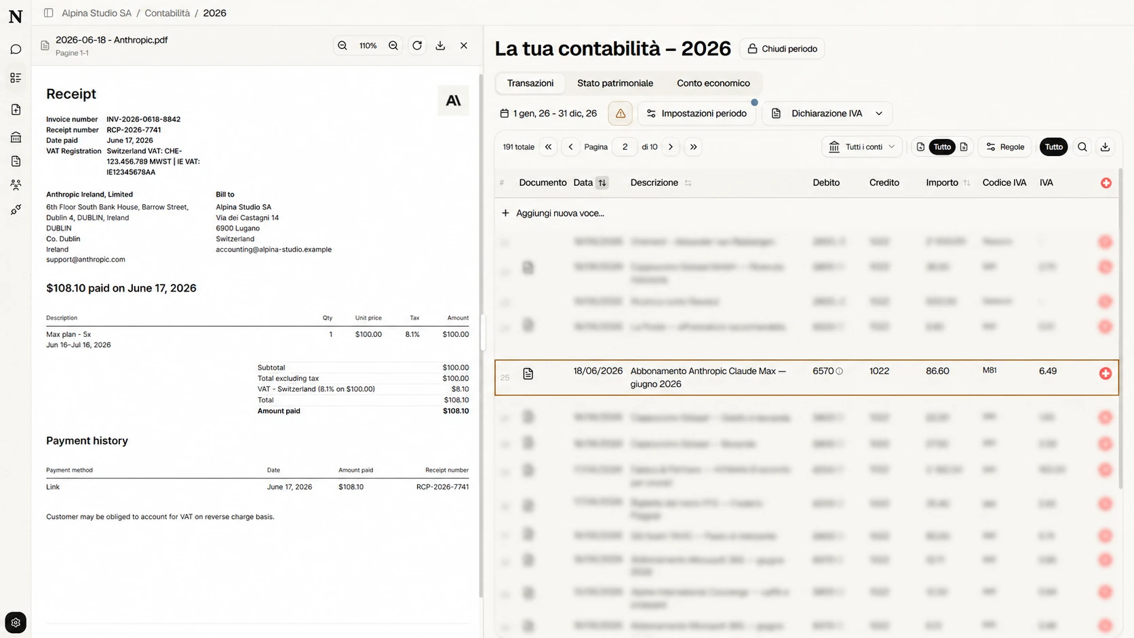Click the orange warning triangle icon
Image resolution: width=1134 pixels, height=638 pixels.
[x=621, y=113]
